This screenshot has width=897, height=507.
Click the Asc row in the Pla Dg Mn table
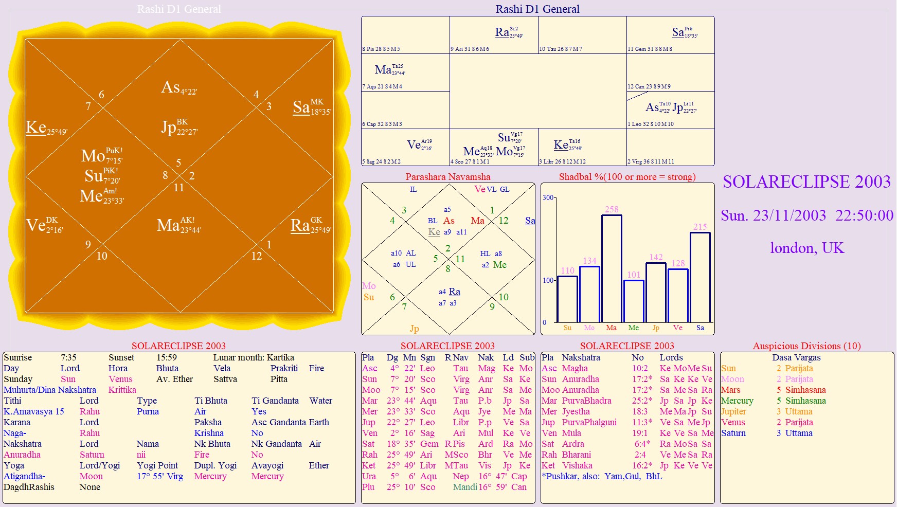pyautogui.click(x=448, y=368)
